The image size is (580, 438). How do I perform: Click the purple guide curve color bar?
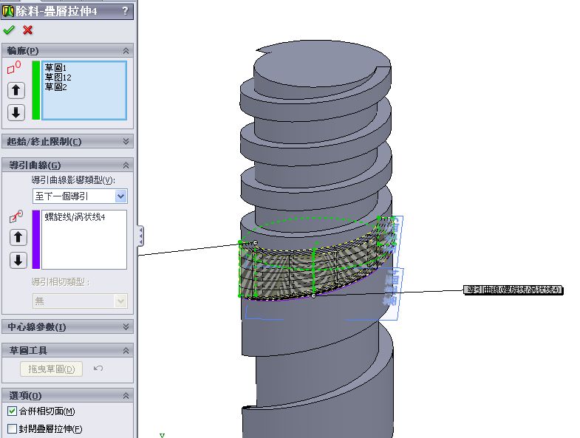[36, 239]
